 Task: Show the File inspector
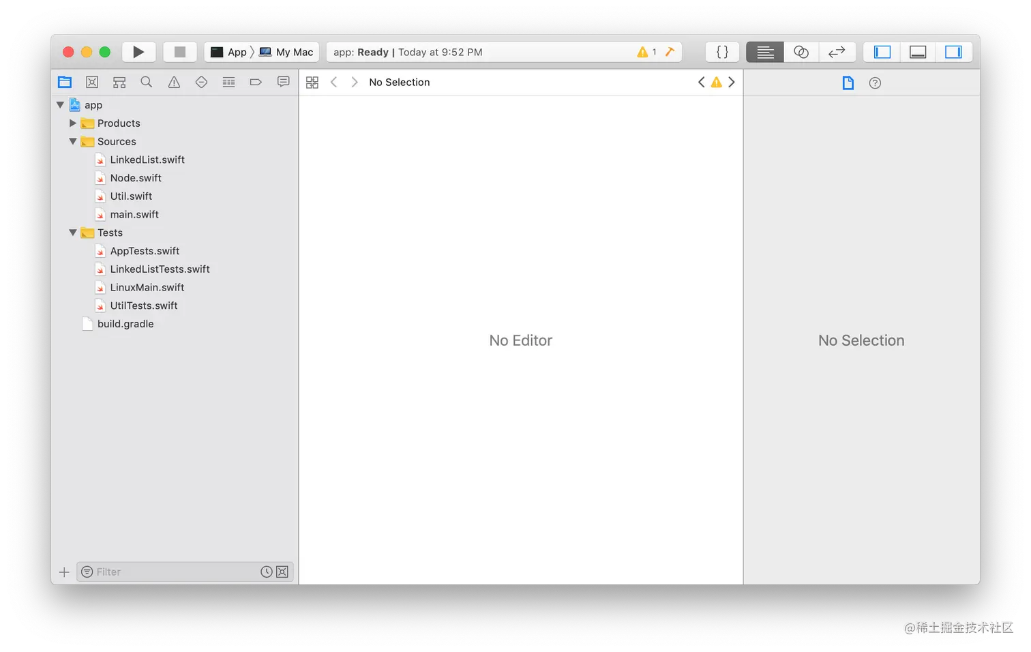848,83
